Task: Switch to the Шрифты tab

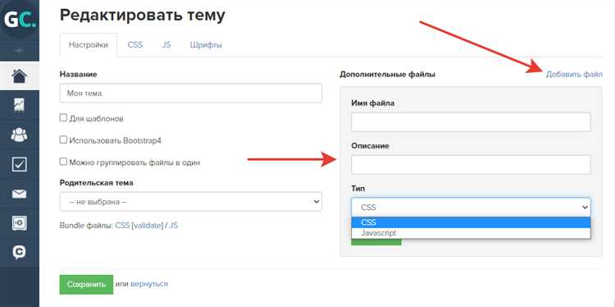Action: point(206,45)
